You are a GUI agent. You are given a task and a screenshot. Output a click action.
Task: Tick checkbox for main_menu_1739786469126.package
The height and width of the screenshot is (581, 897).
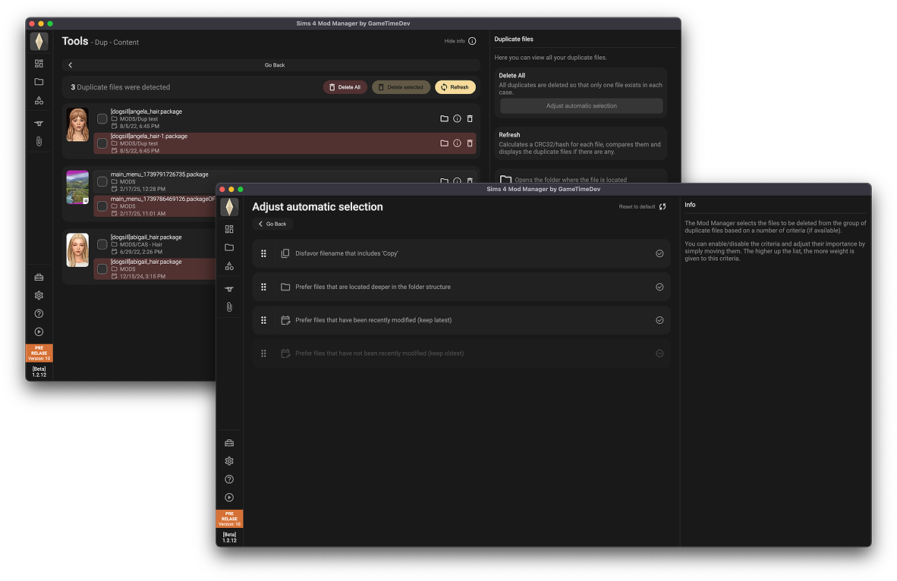102,206
